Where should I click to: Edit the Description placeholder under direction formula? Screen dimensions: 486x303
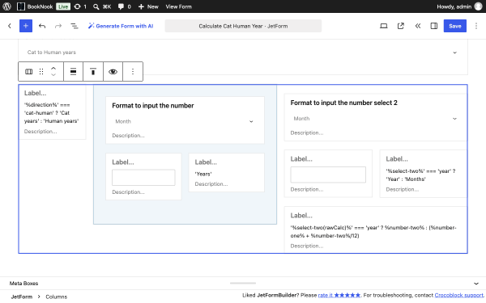(40, 132)
